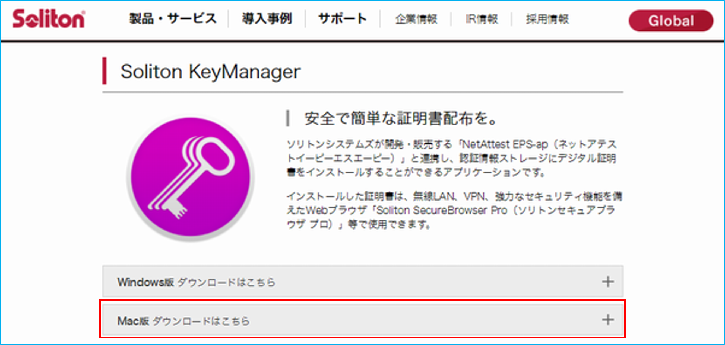Open the 製品・サービス menu
The height and width of the screenshot is (345, 725).
coord(173,19)
